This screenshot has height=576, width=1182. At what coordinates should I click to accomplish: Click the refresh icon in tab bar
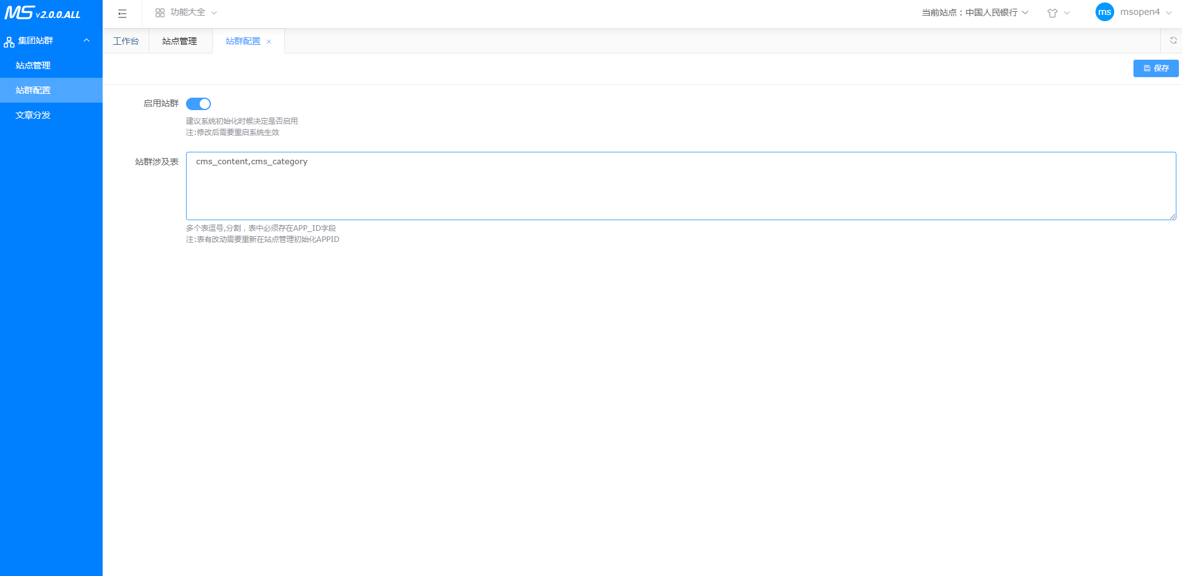[x=1173, y=40]
